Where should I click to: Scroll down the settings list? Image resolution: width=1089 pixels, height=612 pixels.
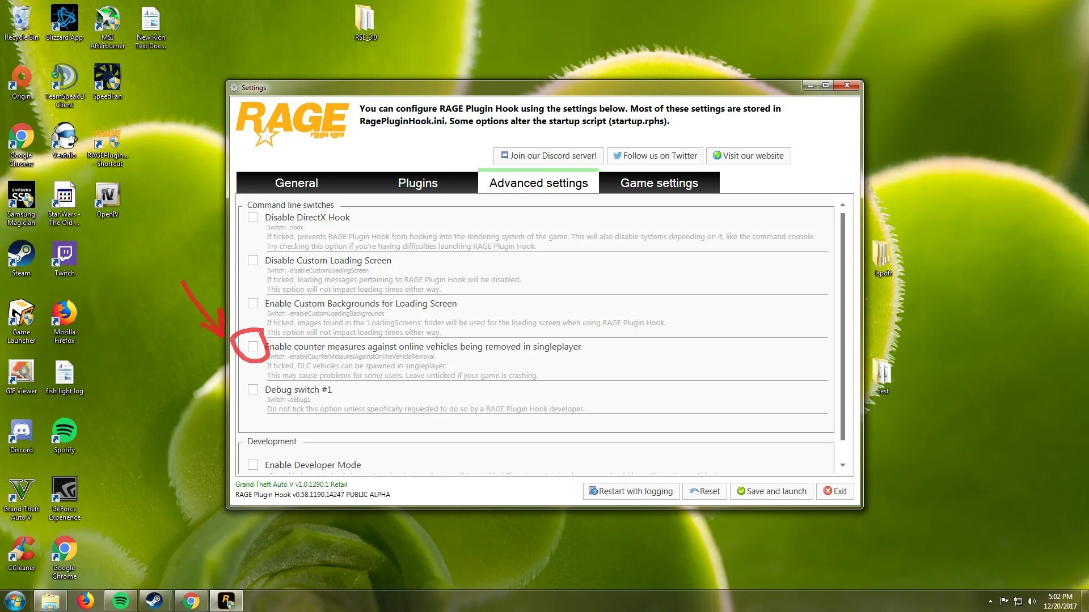pos(843,466)
